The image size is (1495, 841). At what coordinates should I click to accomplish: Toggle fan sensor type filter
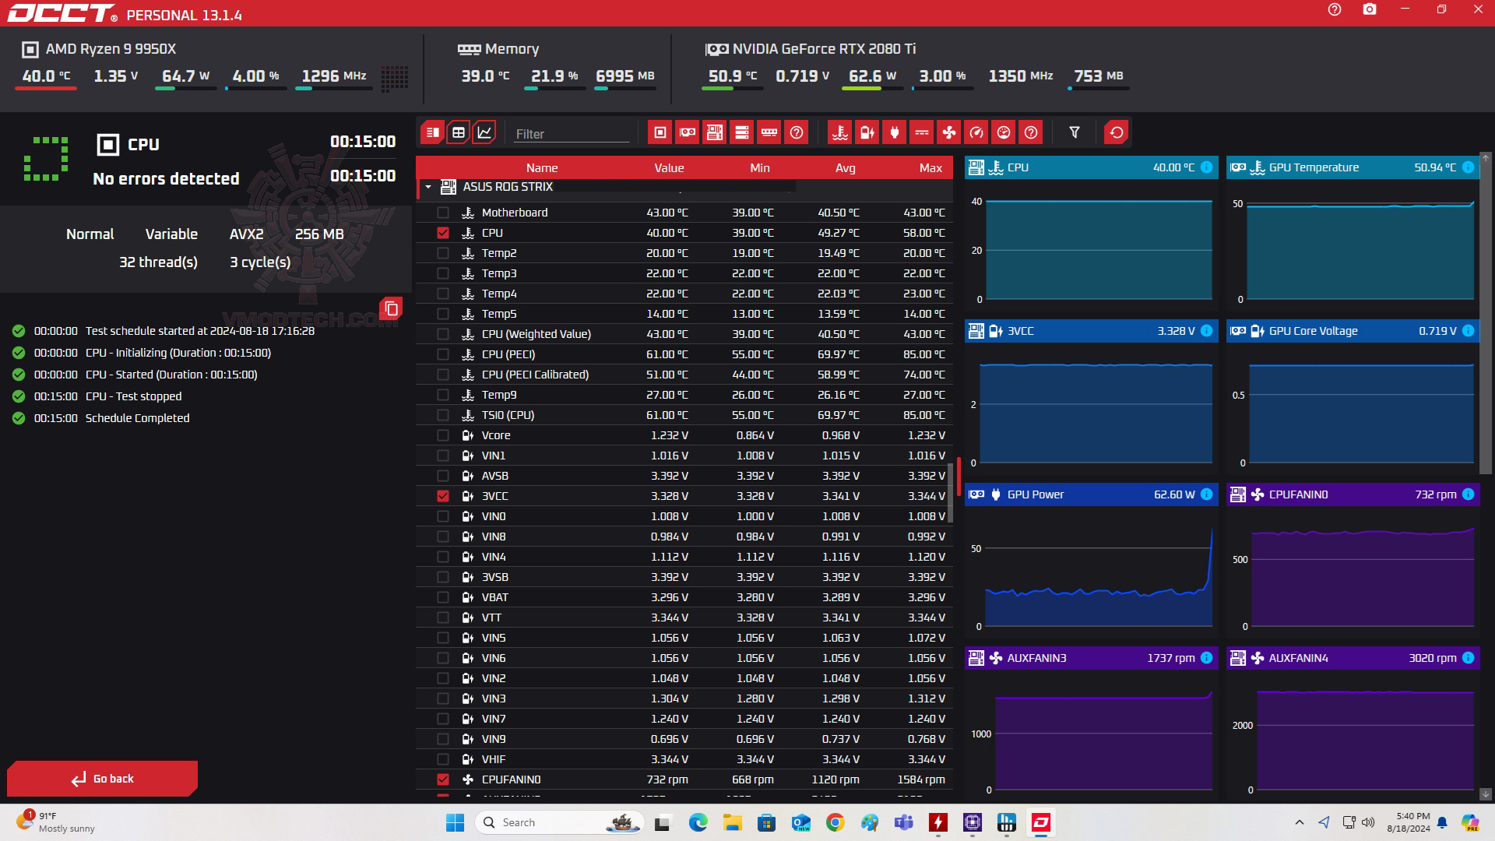pos(949,132)
